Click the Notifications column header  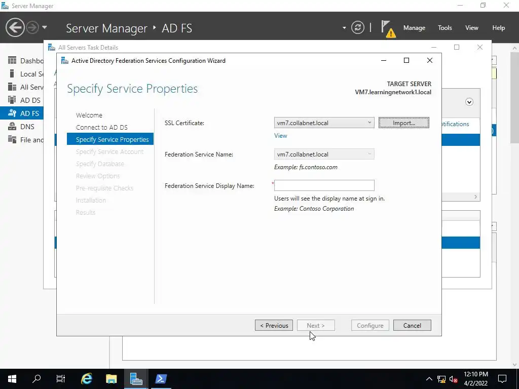pyautogui.click(x=455, y=124)
